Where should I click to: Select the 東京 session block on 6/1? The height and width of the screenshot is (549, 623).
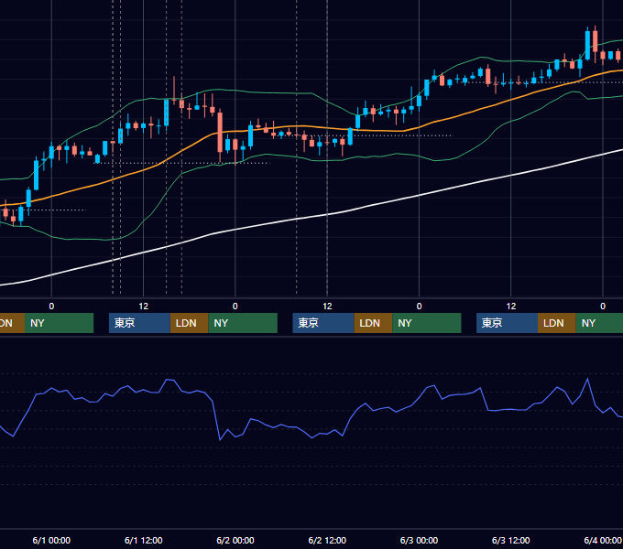point(139,323)
